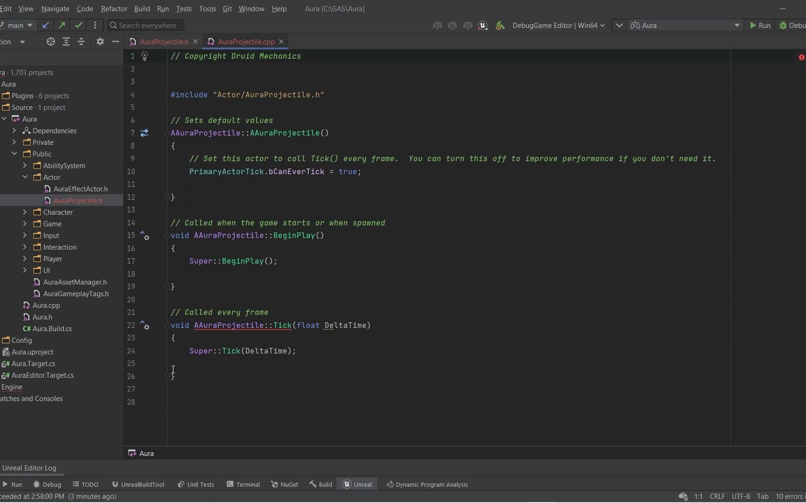Click the Unreal Engine icon in top toolbar
Screen dimensions: 806x503
(483, 26)
